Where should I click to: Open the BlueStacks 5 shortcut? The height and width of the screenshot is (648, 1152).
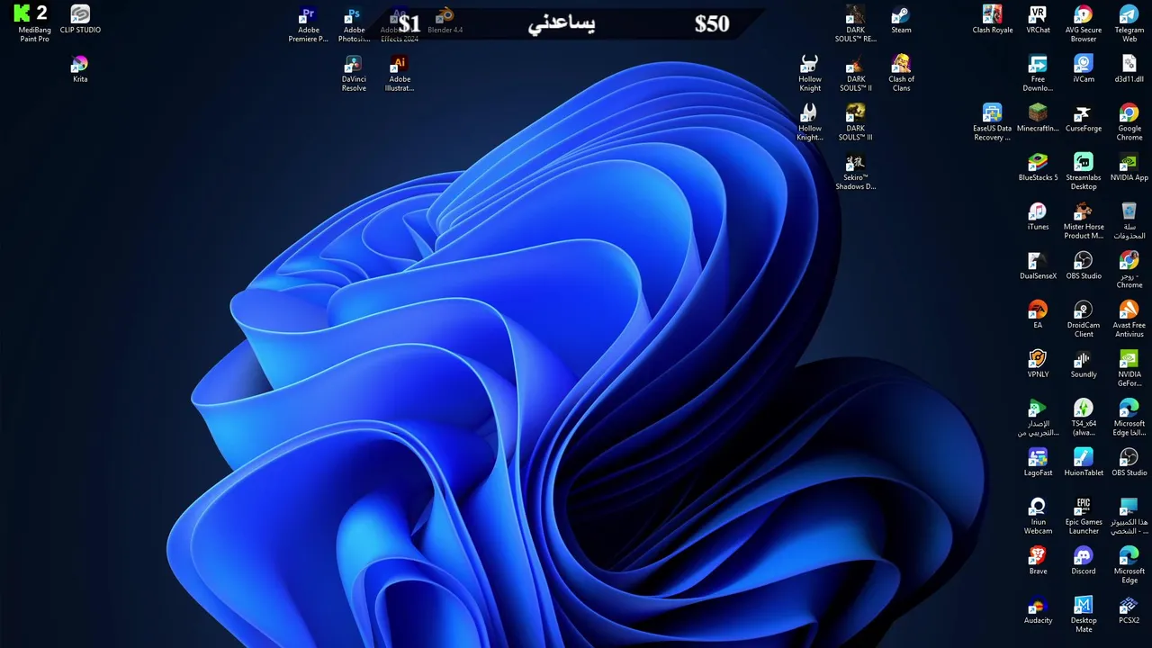pos(1038,167)
